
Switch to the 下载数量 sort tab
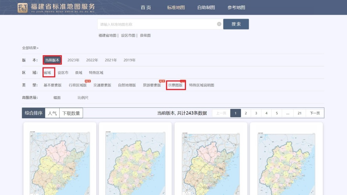71,113
